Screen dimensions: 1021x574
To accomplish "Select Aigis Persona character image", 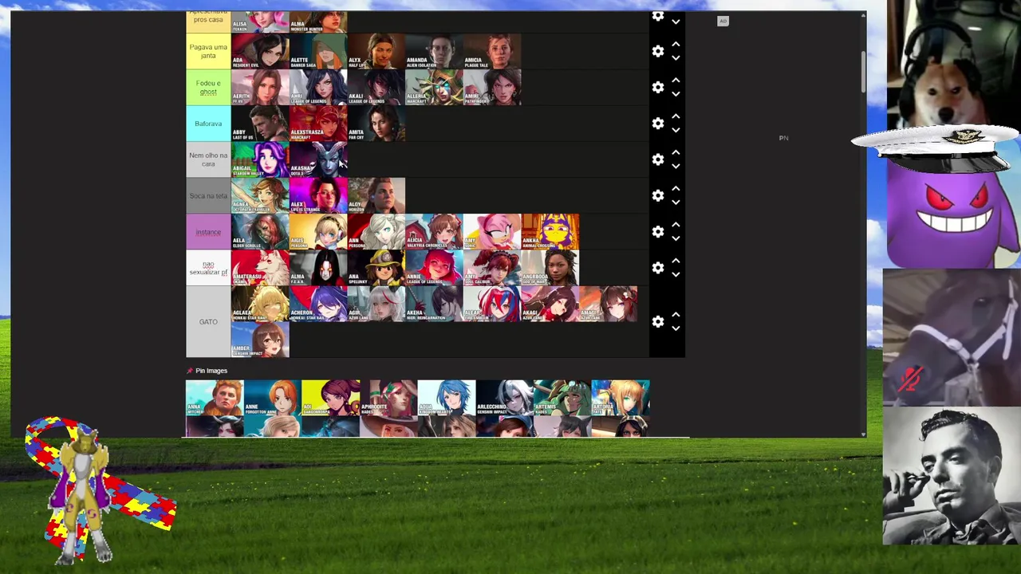I will (x=317, y=232).
